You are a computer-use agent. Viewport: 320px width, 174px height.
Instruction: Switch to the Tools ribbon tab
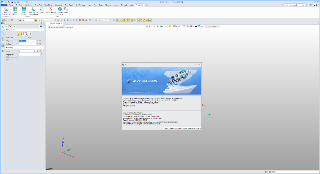tap(101, 5)
